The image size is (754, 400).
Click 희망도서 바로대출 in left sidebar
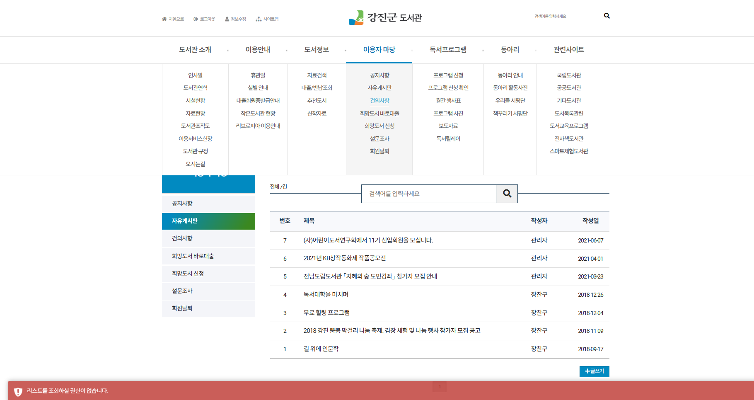[x=193, y=256]
